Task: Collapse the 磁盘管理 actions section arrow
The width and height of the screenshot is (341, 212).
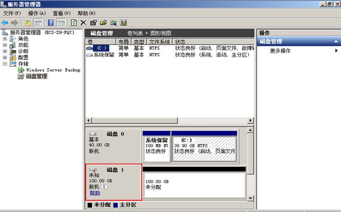Action: click(x=336, y=41)
